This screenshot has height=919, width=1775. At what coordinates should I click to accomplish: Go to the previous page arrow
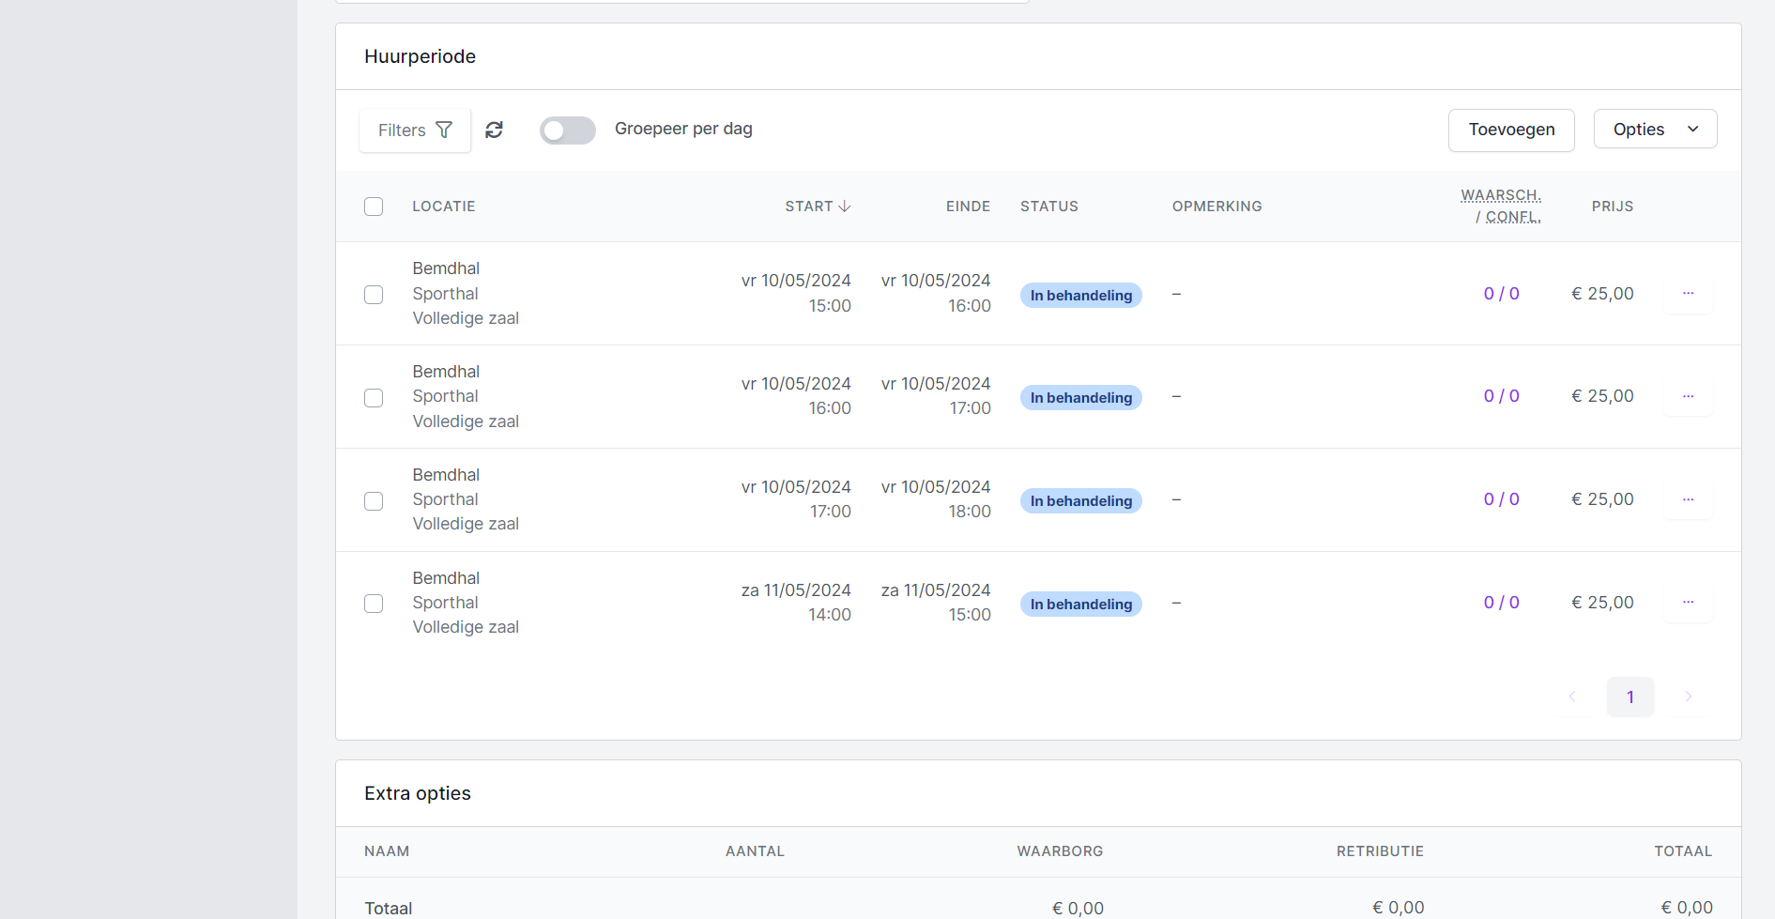tap(1572, 697)
